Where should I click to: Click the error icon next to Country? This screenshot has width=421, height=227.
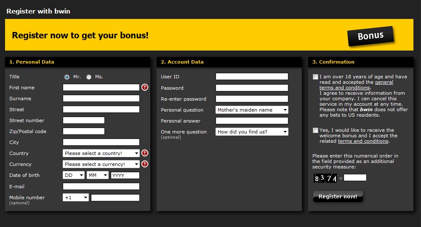pyautogui.click(x=145, y=153)
